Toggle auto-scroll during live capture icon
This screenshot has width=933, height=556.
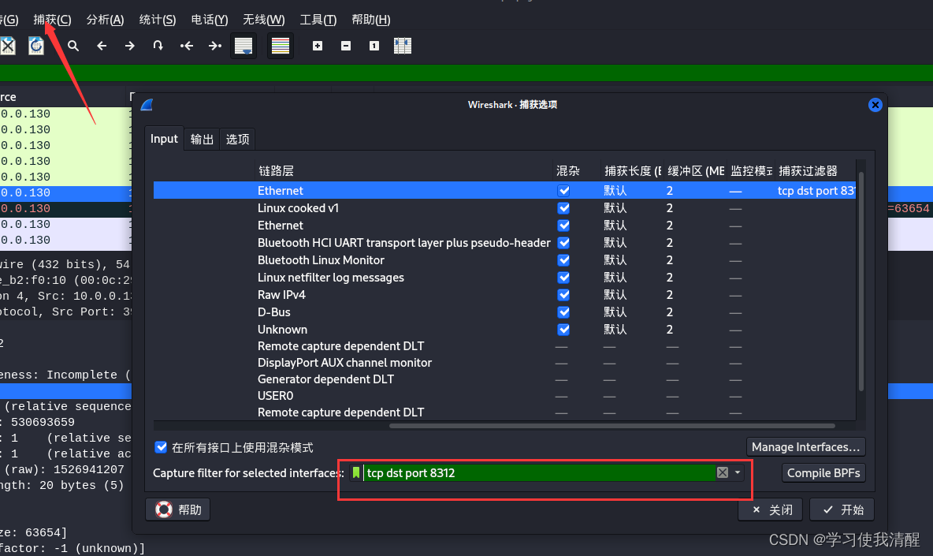pyautogui.click(x=243, y=46)
